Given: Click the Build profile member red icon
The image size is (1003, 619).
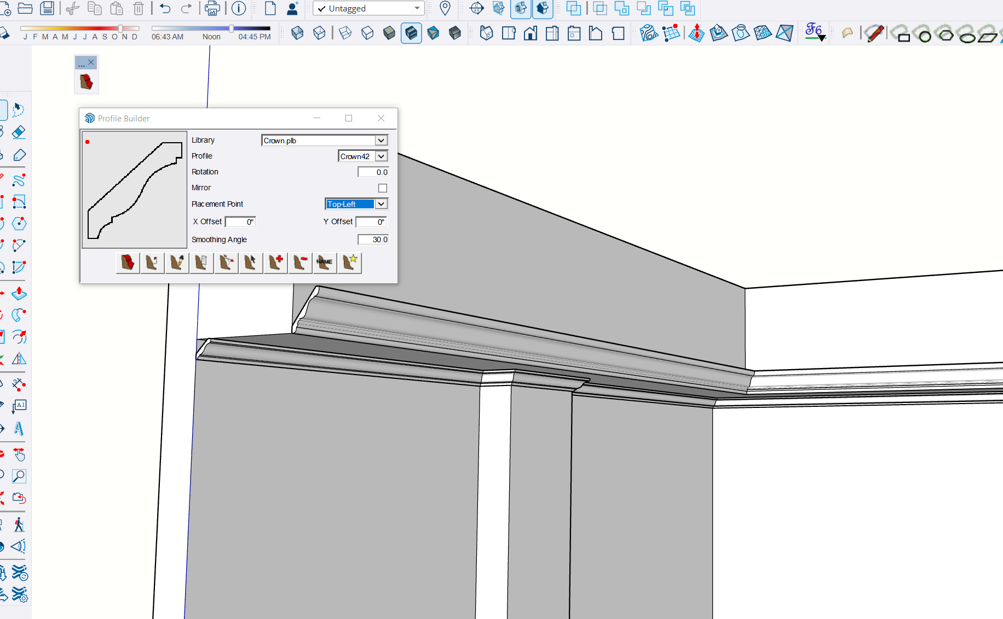Looking at the screenshot, I should tap(128, 263).
